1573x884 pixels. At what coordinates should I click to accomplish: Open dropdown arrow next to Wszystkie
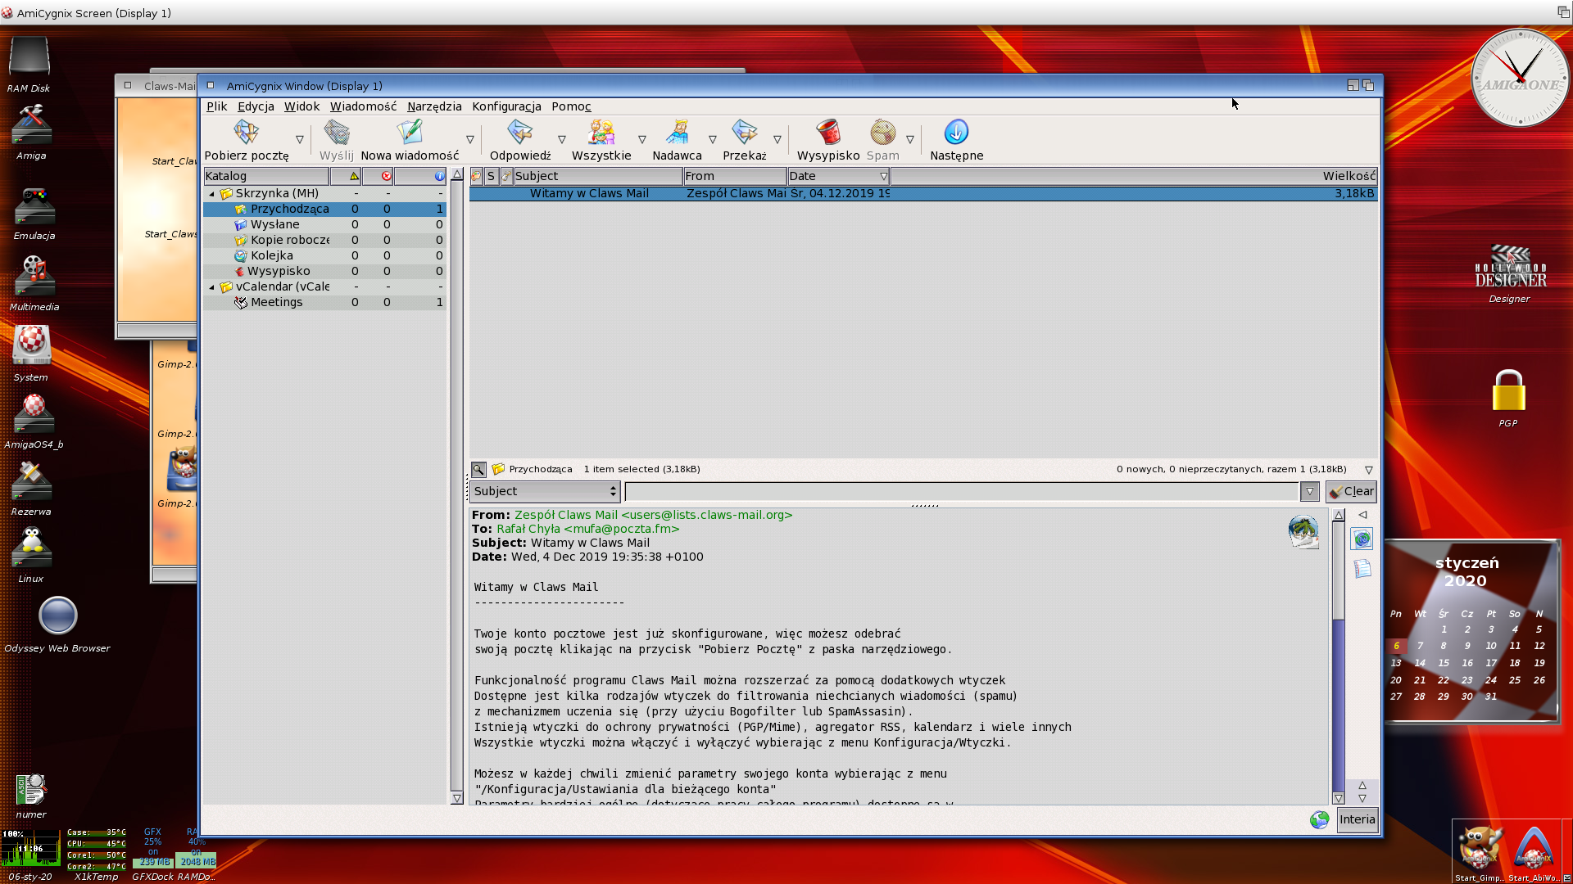pyautogui.click(x=642, y=140)
